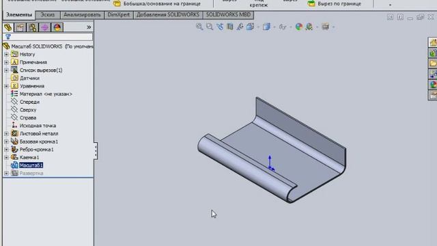The width and height of the screenshot is (437, 246).
Task: Click the feature panel collapse handle
Action: pos(96,150)
